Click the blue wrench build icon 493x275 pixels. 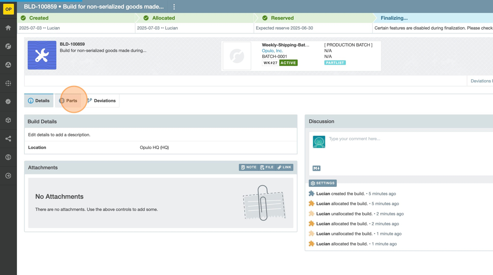click(x=42, y=55)
